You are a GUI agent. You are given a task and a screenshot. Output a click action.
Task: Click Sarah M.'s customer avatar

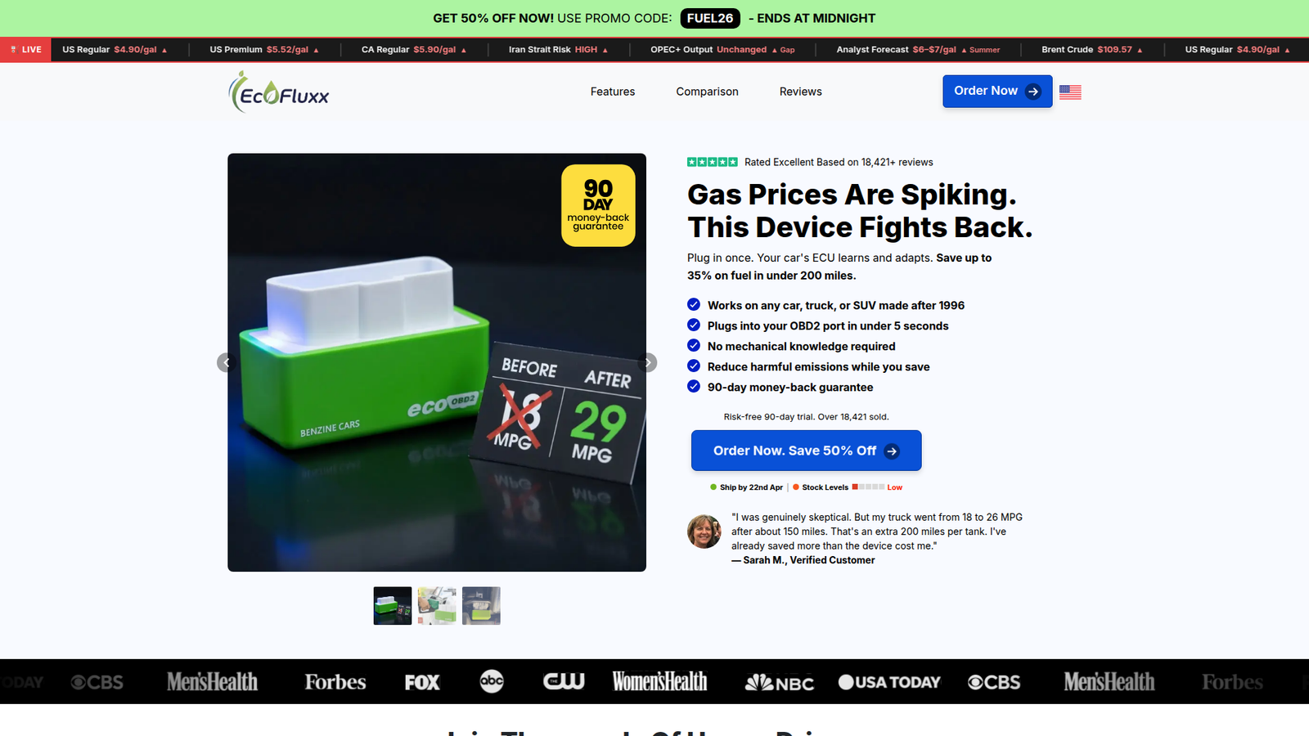704,532
